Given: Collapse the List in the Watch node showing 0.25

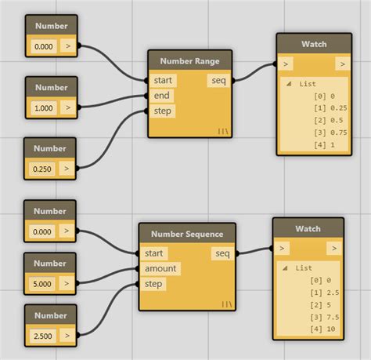Looking at the screenshot, I should click(289, 84).
